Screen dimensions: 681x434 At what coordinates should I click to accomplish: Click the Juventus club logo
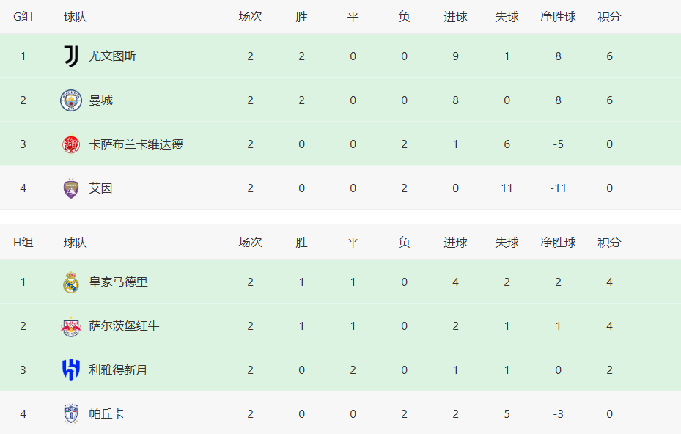tap(71, 56)
